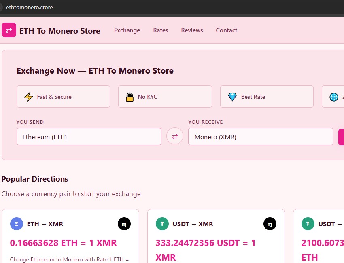Image resolution: width=344 pixels, height=263 pixels.
Task: Swap the send and receive currencies
Action: pyautogui.click(x=174, y=136)
